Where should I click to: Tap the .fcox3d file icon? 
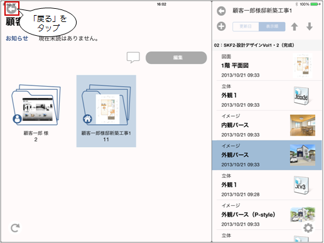[301, 95]
